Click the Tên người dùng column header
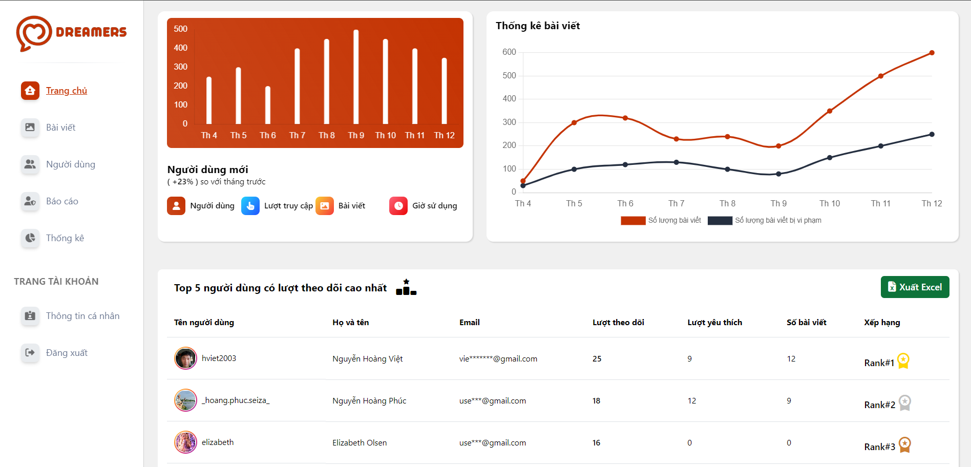This screenshot has height=467, width=971. [x=204, y=323]
